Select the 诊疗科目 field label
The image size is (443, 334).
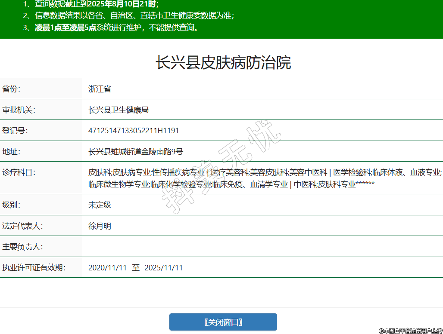pos(19,172)
